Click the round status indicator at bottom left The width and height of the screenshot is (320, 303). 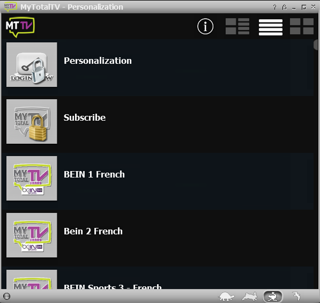[7, 296]
